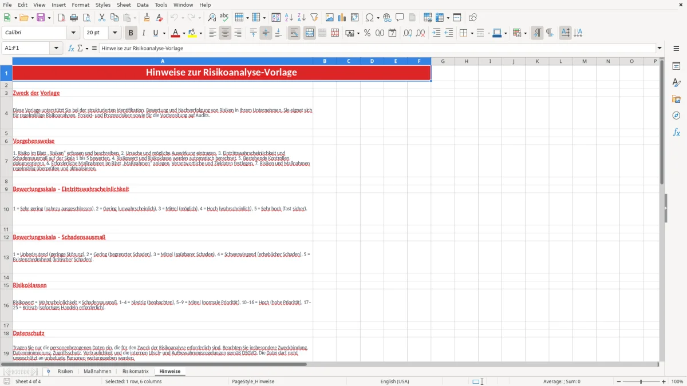The width and height of the screenshot is (687, 386).
Task: Open the Undo history dropdown arrow
Action: coord(183,18)
